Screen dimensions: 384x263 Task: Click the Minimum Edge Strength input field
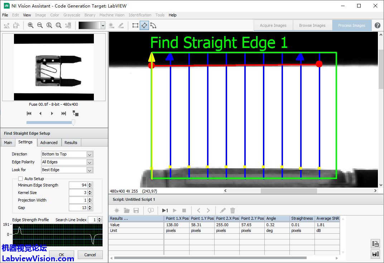point(78,185)
